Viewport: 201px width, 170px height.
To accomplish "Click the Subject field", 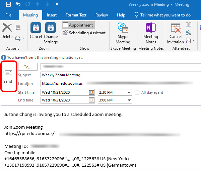I will point(121,75).
